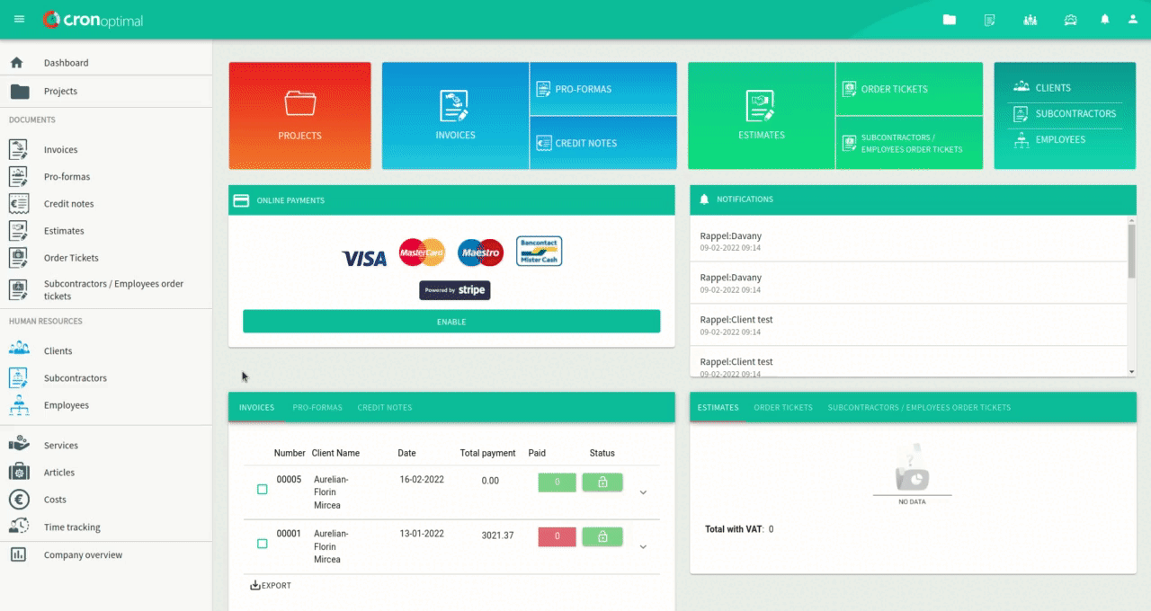Toggle lock status of invoice 00005
This screenshot has height=611, width=1151.
[x=602, y=483]
